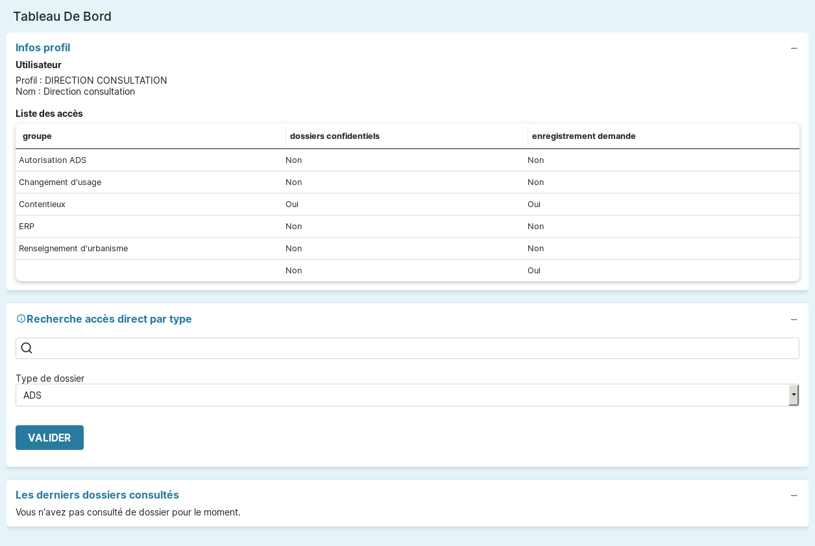Select the Contentieux group row
The width and height of the screenshot is (815, 546).
42,204
